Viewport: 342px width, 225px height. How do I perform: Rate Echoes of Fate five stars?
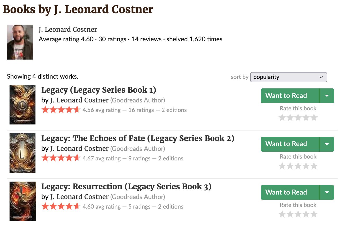[314, 166]
